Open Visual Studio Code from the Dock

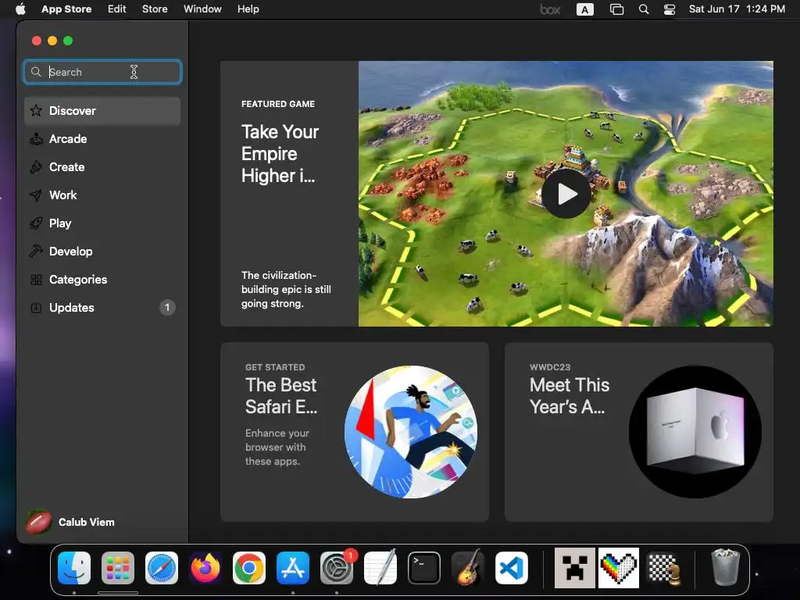tap(511, 568)
